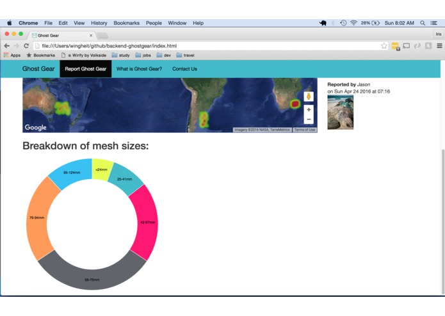Open the Help menu
Viewport: 445px width, 316px height.
198,23
